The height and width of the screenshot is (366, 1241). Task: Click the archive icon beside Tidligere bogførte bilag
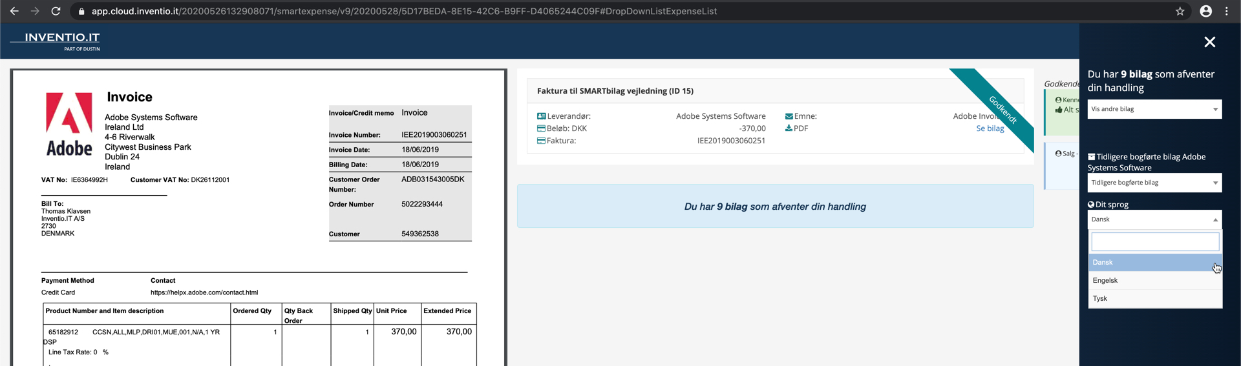tap(1091, 157)
